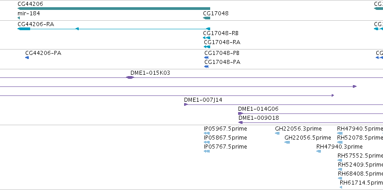Click the DME1-007J14 label text

203,100
